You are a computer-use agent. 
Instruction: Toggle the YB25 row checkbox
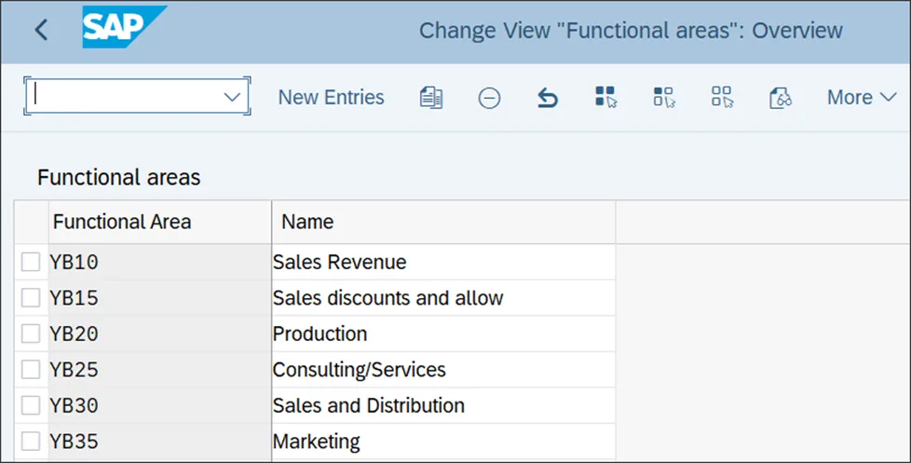[x=31, y=370]
